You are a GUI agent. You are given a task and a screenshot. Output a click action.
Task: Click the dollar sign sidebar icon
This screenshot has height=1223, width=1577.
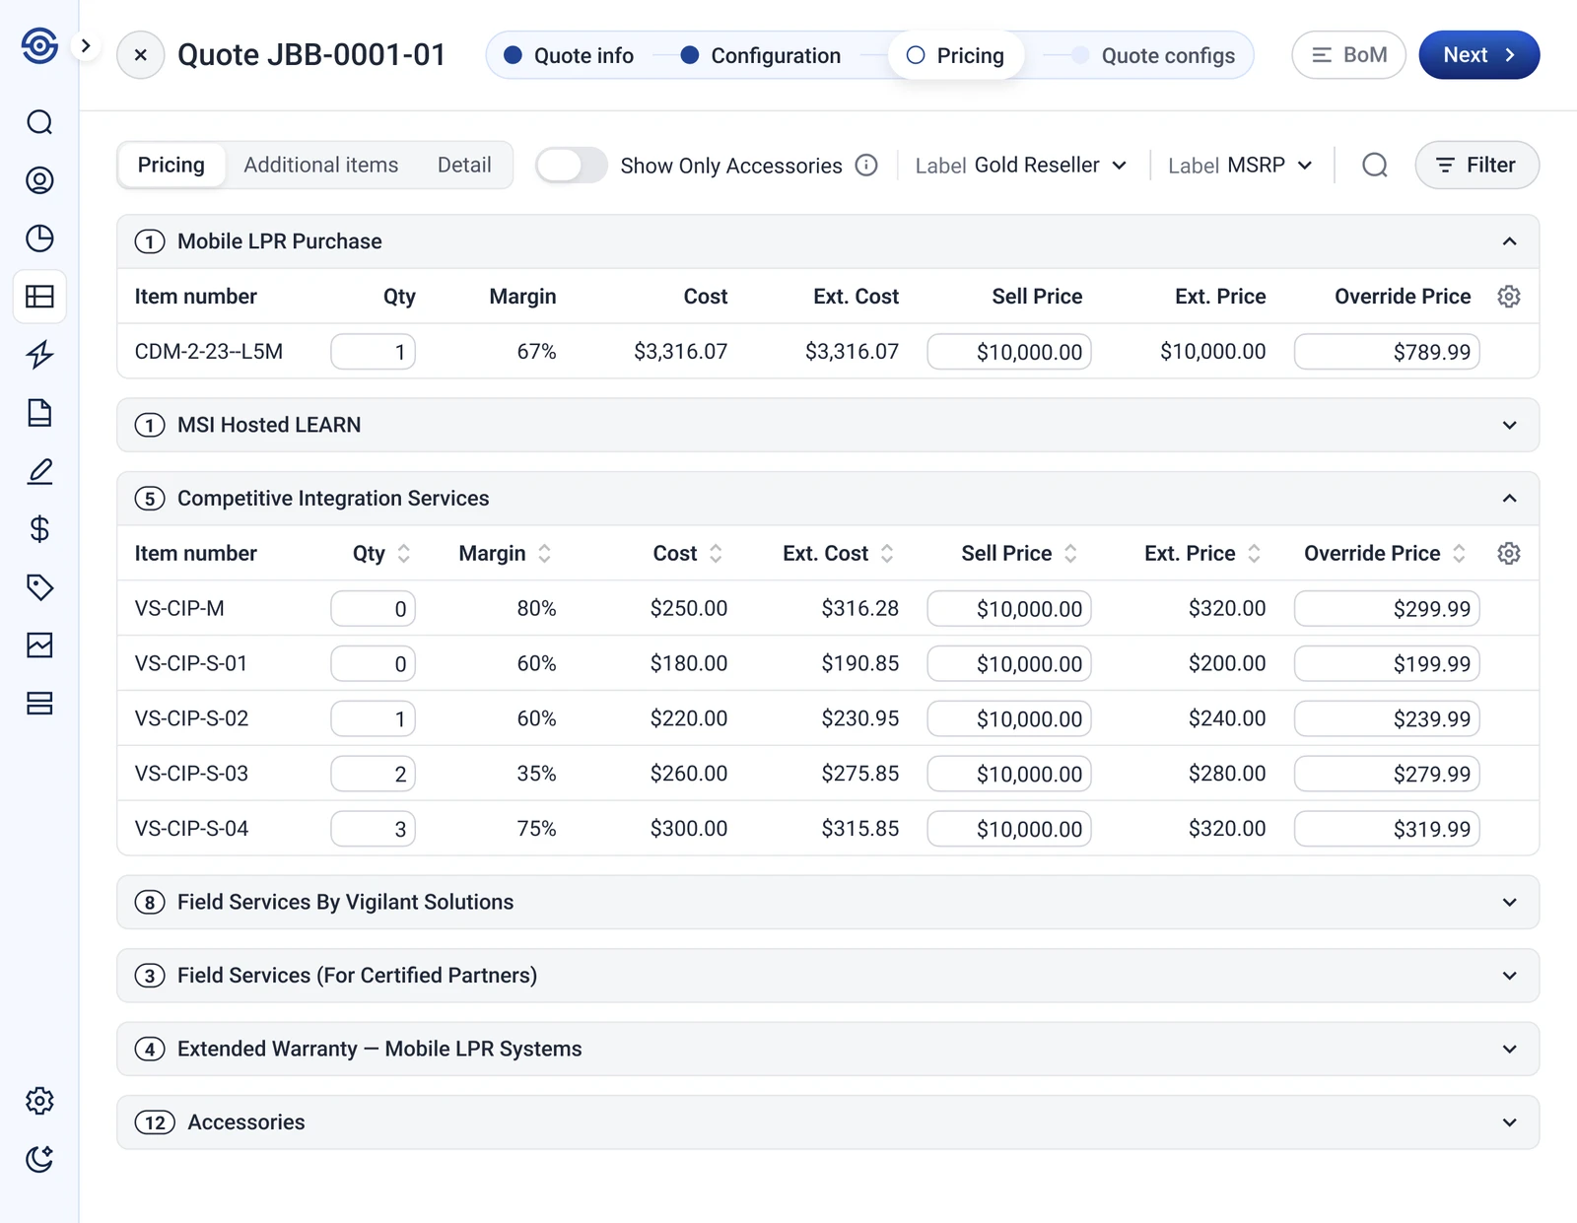[39, 529]
